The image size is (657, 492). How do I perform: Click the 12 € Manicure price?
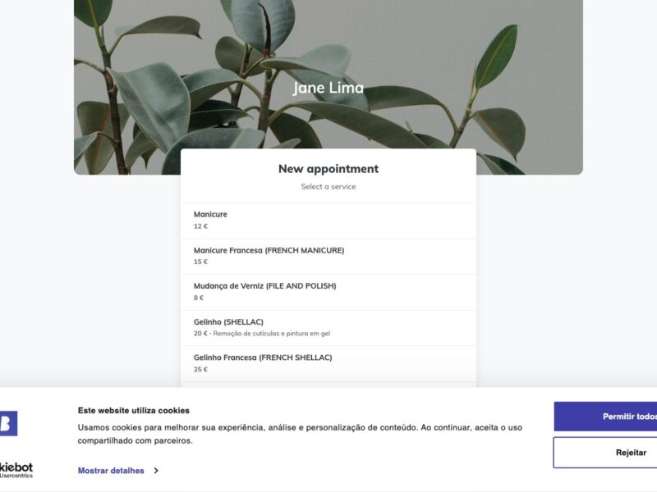(x=200, y=226)
